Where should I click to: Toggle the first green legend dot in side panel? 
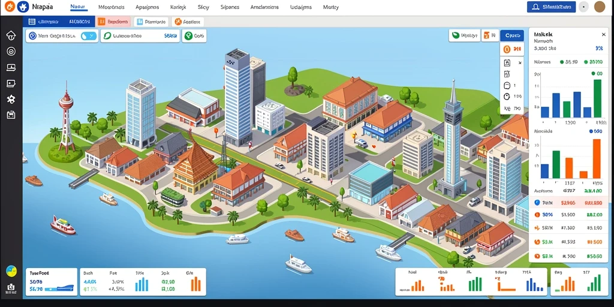point(562,62)
